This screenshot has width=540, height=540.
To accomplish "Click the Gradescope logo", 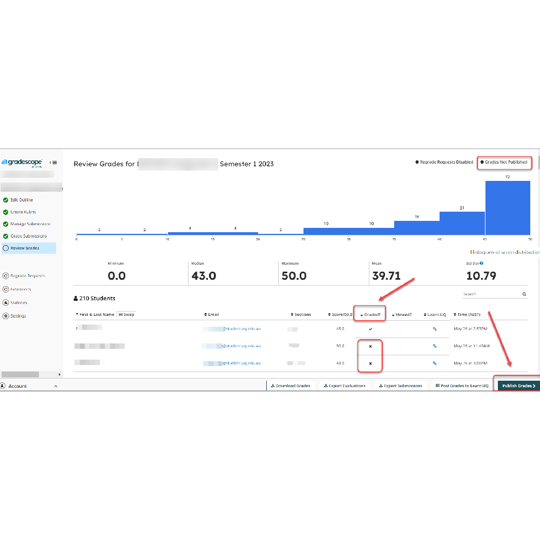I will [x=23, y=162].
